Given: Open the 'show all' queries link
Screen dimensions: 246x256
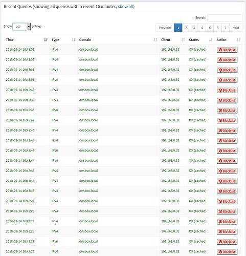Looking at the screenshot, I should coord(125,7).
